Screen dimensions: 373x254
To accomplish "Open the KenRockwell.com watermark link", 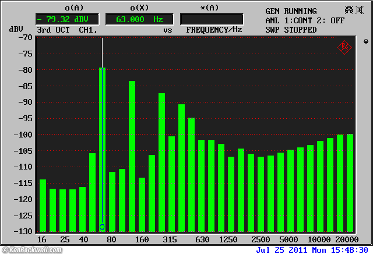I will tap(35, 249).
